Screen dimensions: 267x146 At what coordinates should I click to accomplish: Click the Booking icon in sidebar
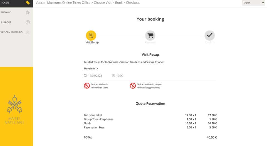pos(28,13)
